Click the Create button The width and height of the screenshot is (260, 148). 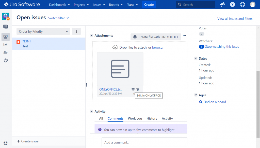pyautogui.click(x=149, y=4)
